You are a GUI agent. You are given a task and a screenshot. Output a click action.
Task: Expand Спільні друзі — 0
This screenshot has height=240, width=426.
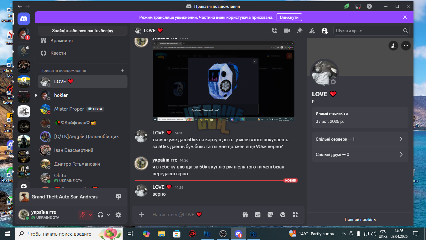(360, 154)
